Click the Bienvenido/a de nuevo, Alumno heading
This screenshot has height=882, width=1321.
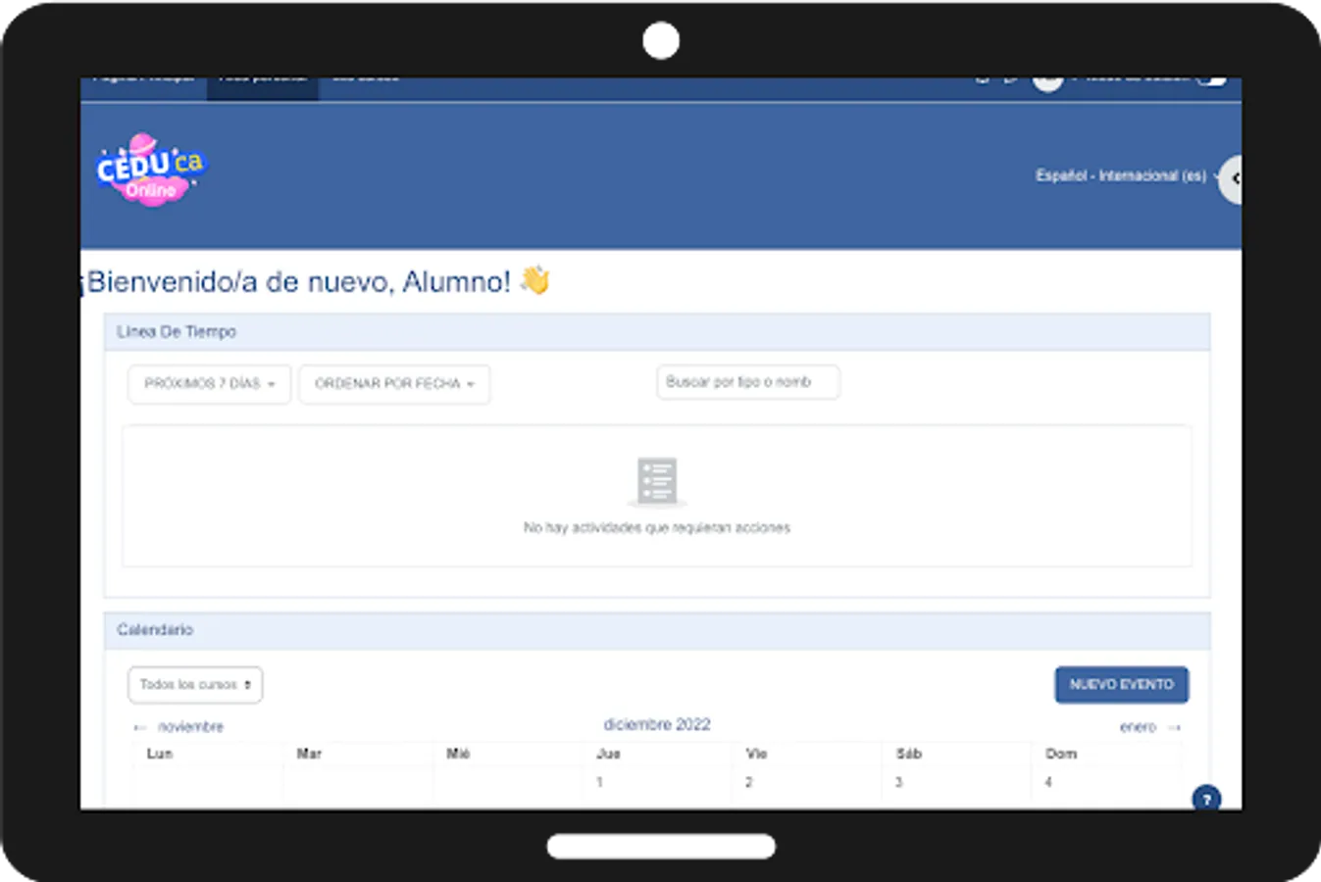[317, 281]
